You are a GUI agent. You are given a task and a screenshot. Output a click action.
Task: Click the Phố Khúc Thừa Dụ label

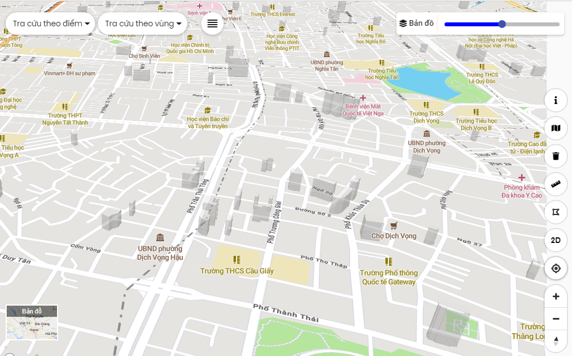(x=357, y=214)
